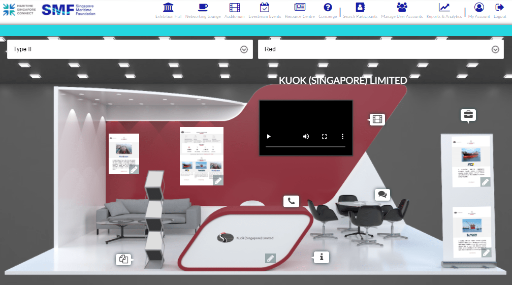This screenshot has height=285, width=512.
Task: Edit the small left wall poster
Action: point(134,170)
